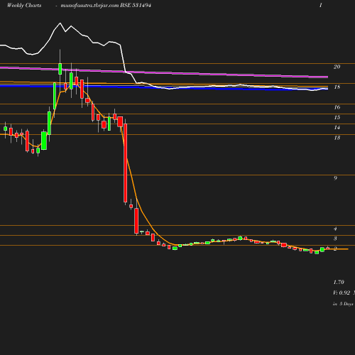Click the munafasutra.tbrjar.com BSE 531494 label
The height and width of the screenshot is (355, 355).
[106, 6]
